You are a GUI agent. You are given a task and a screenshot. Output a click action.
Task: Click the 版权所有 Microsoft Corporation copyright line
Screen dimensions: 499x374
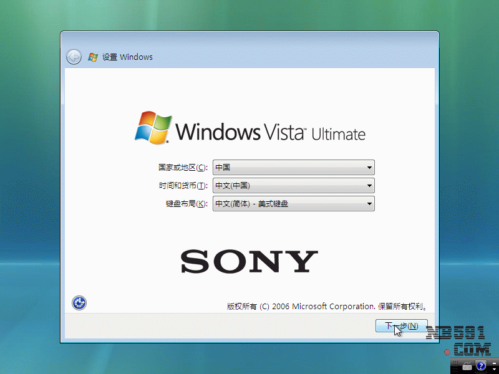[x=327, y=307]
